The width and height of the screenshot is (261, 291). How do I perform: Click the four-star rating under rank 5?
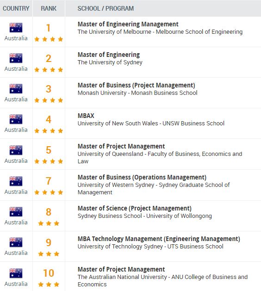tap(49, 161)
